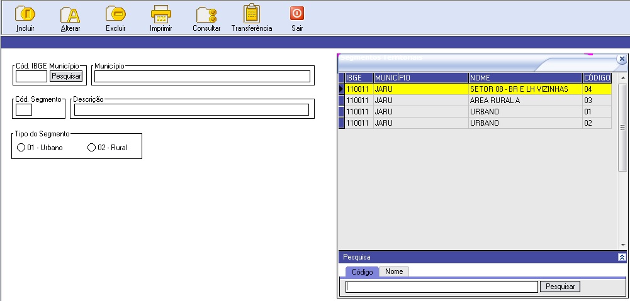Select the 02 - Rural radio option
630x301 pixels.
92,148
